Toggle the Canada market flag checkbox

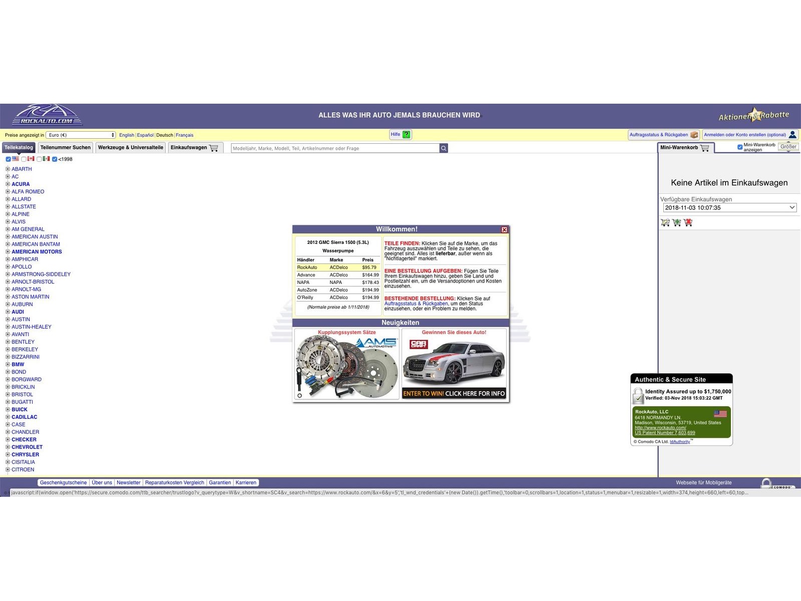[x=24, y=159]
